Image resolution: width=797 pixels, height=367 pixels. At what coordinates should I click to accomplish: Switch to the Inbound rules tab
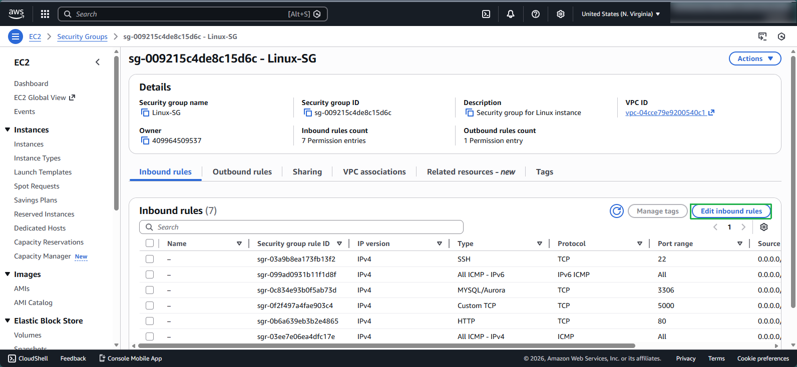pyautogui.click(x=165, y=171)
